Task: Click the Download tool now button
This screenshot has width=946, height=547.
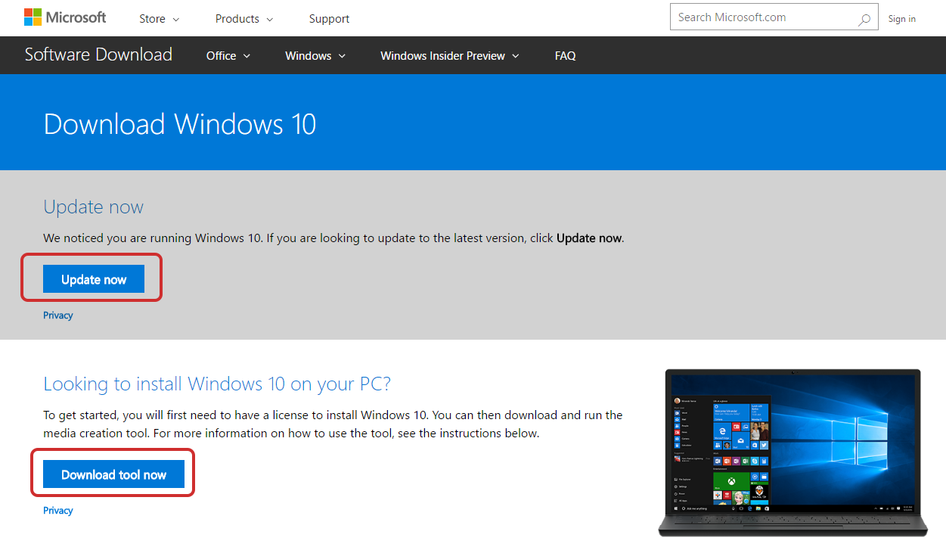Action: pyautogui.click(x=113, y=474)
